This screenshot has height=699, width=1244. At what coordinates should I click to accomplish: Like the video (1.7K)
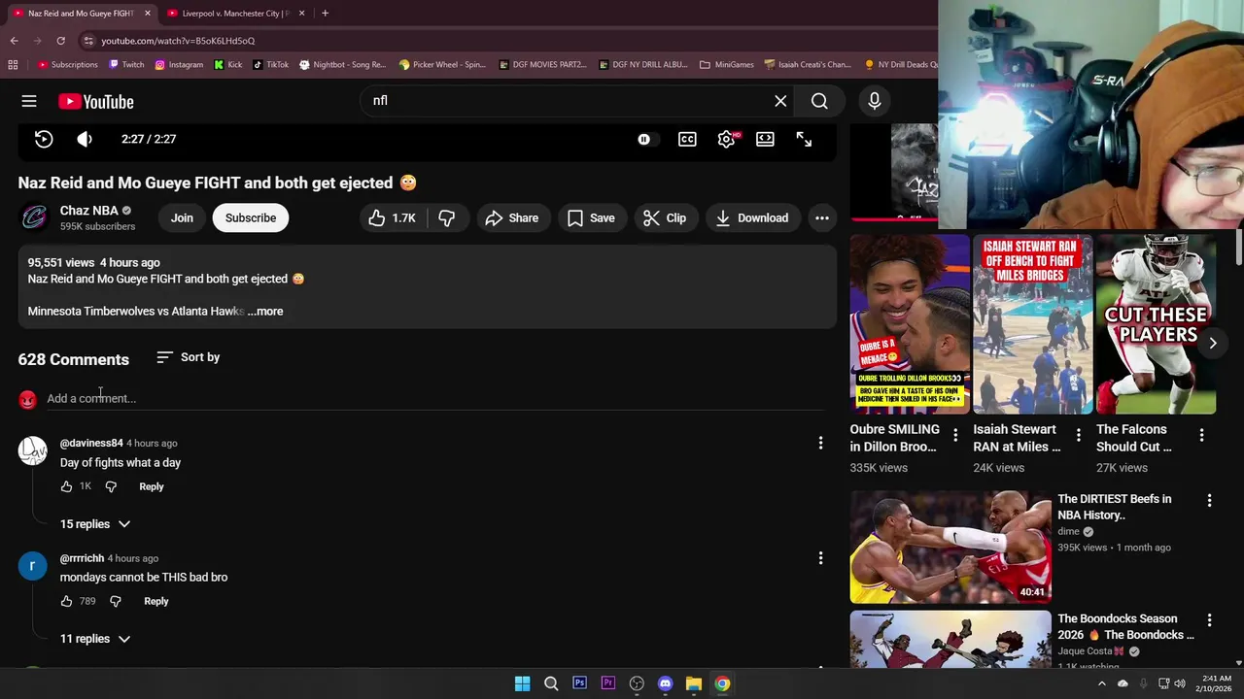(x=392, y=217)
